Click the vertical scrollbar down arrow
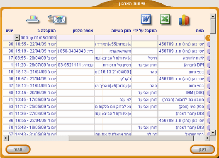 click(213, 132)
